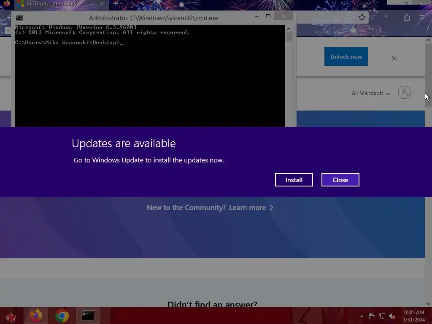432x324 pixels.
Task: Click the muted volume tray icon
Action: [392, 316]
